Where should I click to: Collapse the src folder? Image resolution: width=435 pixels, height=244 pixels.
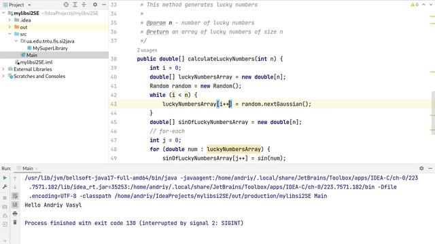(x=10, y=34)
